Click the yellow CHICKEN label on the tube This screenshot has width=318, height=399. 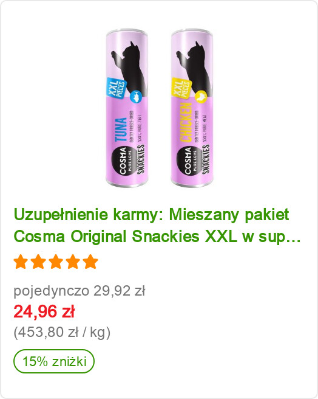[x=186, y=122]
